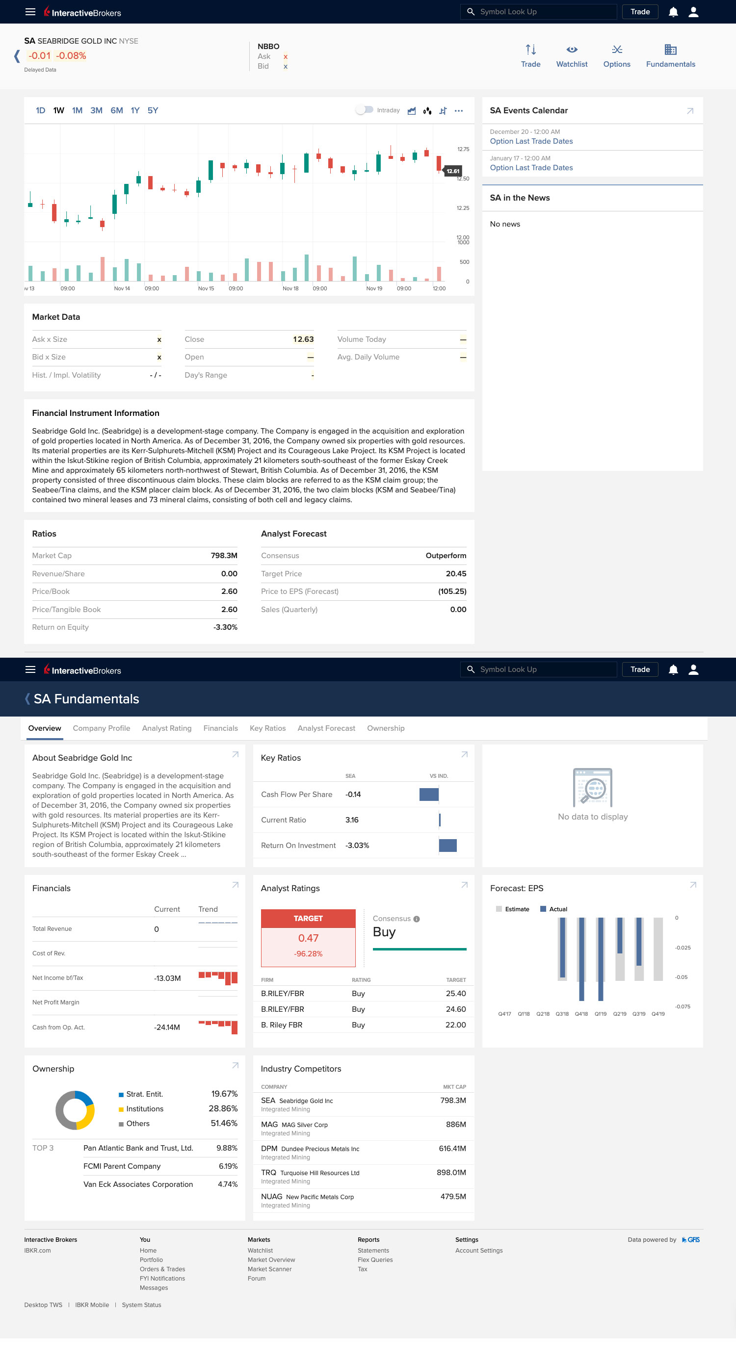736x1360 pixels.
Task: Click Symbol Look Up in Fundamentals header
Action: click(x=538, y=669)
